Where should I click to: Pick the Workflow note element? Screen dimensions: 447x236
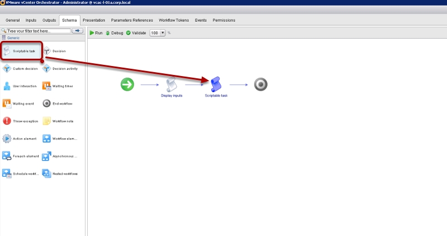[58, 121]
